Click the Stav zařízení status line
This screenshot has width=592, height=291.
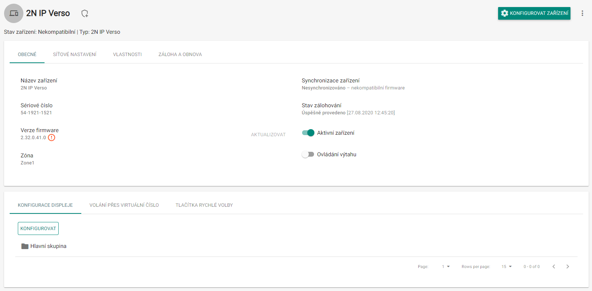tap(62, 32)
